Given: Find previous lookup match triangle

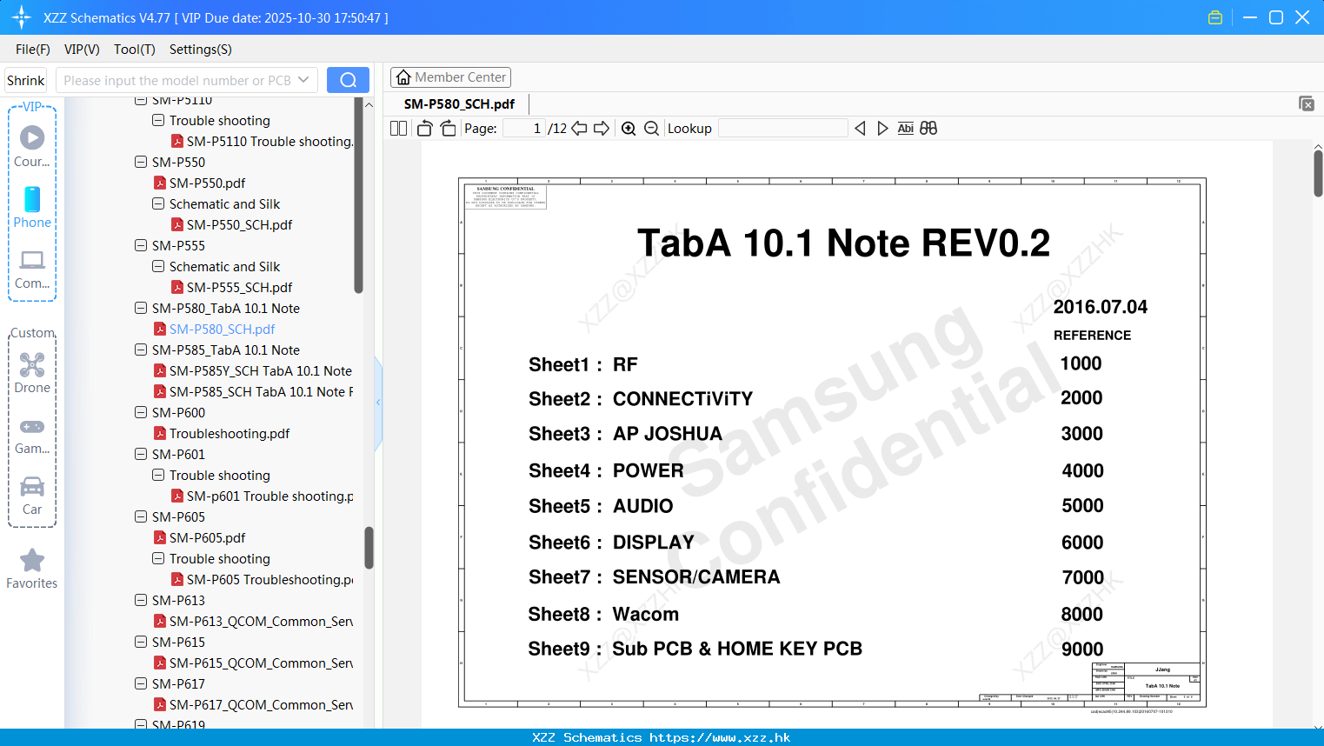Looking at the screenshot, I should click(861, 129).
